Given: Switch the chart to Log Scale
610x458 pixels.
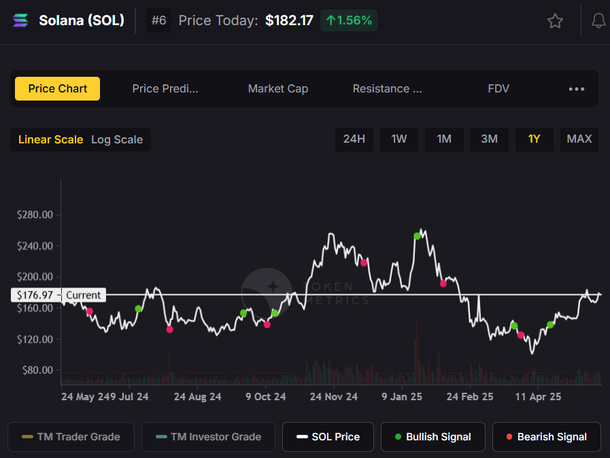Looking at the screenshot, I should pos(117,139).
